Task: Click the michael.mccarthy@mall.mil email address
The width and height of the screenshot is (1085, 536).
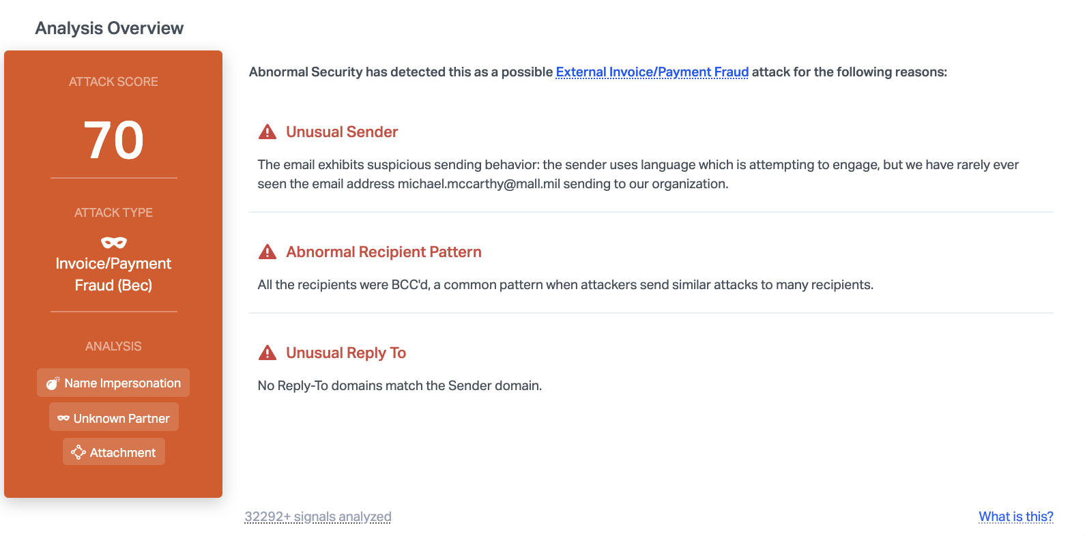Action: [478, 184]
